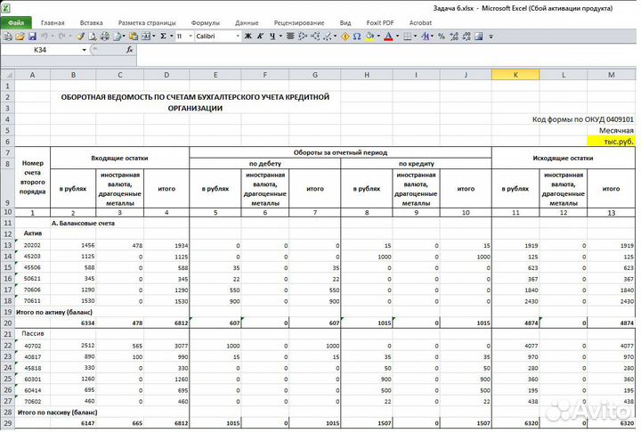Image resolution: width=641 pixels, height=433 pixels.
Task: Toggle Underline (Ч) formatting
Action: pos(273,37)
